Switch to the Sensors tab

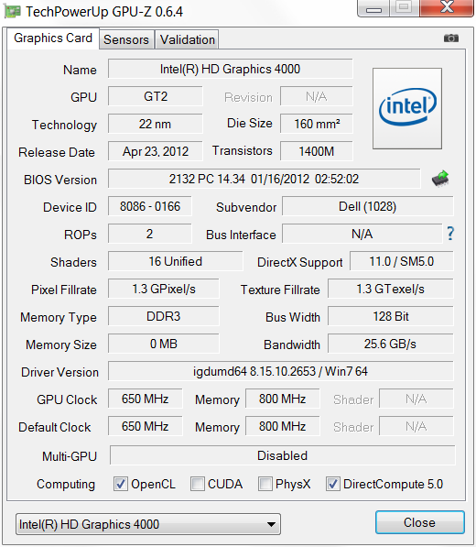126,39
